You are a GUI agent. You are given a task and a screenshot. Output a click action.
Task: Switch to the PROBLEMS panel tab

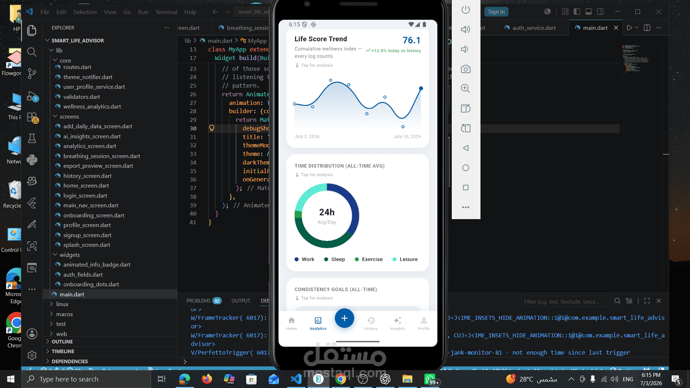coord(204,301)
